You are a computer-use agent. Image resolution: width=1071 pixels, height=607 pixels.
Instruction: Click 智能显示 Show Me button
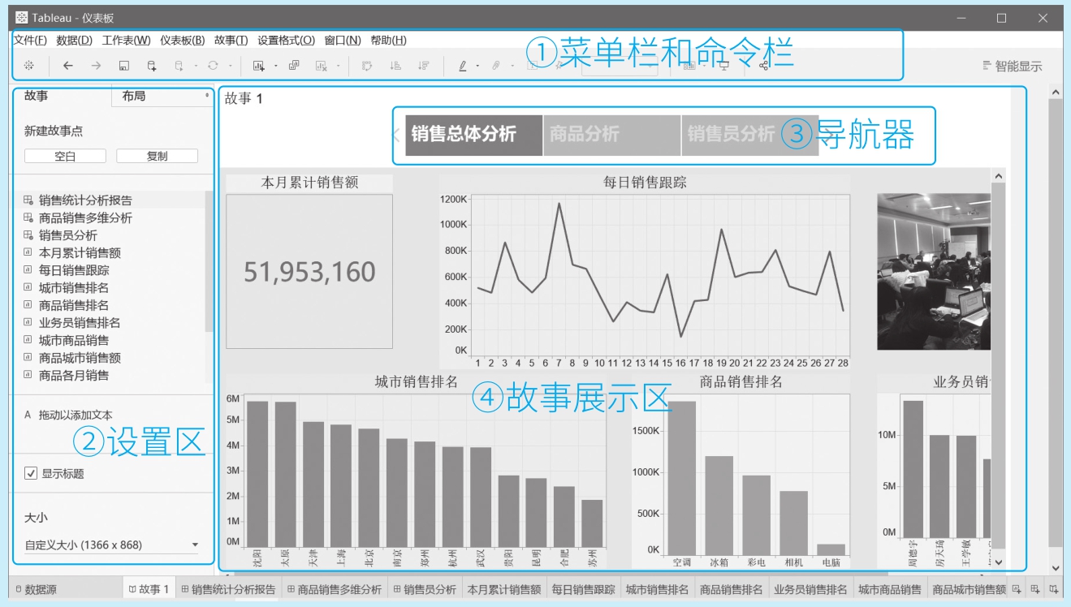pyautogui.click(x=1012, y=67)
